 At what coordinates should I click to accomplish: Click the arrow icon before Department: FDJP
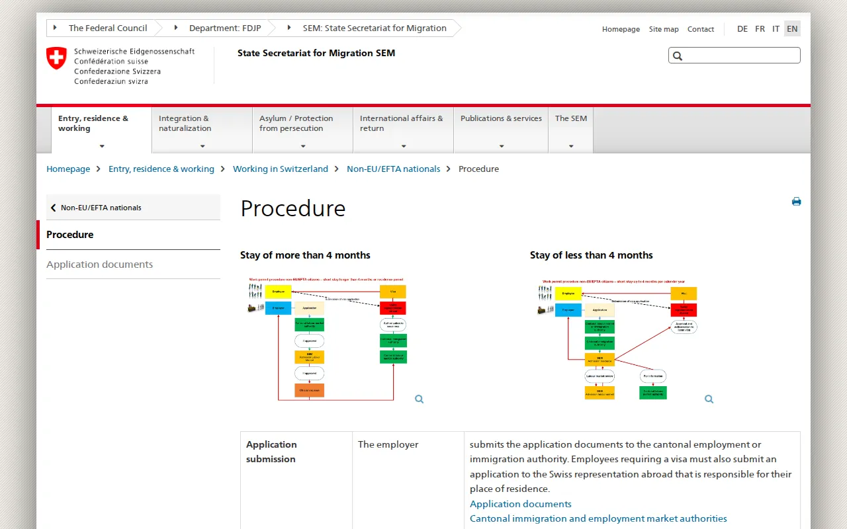pos(175,28)
